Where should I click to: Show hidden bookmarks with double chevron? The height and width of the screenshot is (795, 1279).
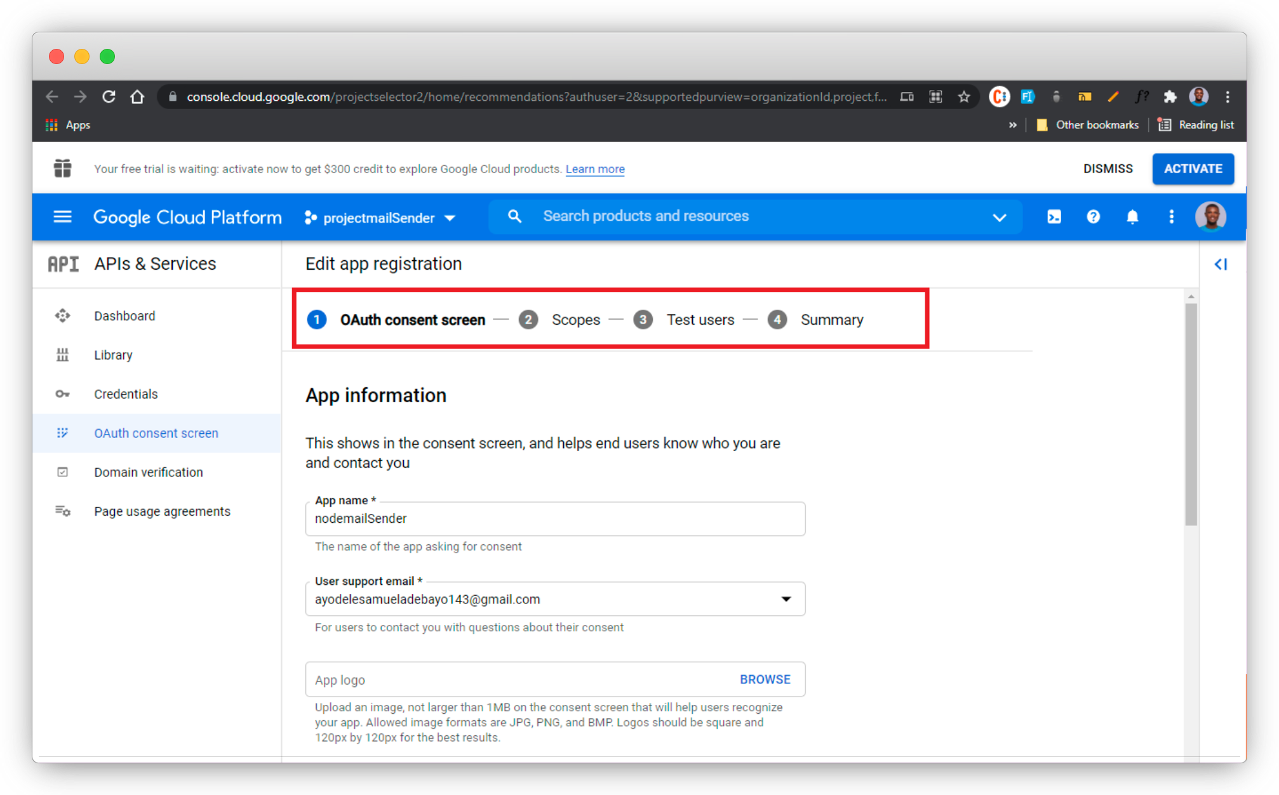[x=1012, y=125]
